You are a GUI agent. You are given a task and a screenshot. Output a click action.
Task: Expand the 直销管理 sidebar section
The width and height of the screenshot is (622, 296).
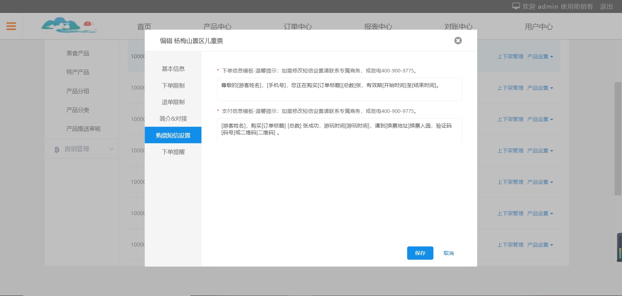pyautogui.click(x=111, y=149)
